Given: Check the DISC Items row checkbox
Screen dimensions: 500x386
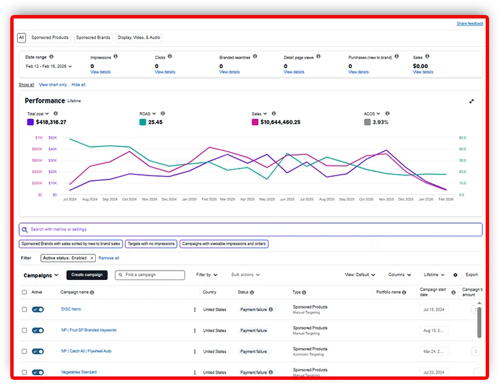Looking at the screenshot, I should click(24, 309).
